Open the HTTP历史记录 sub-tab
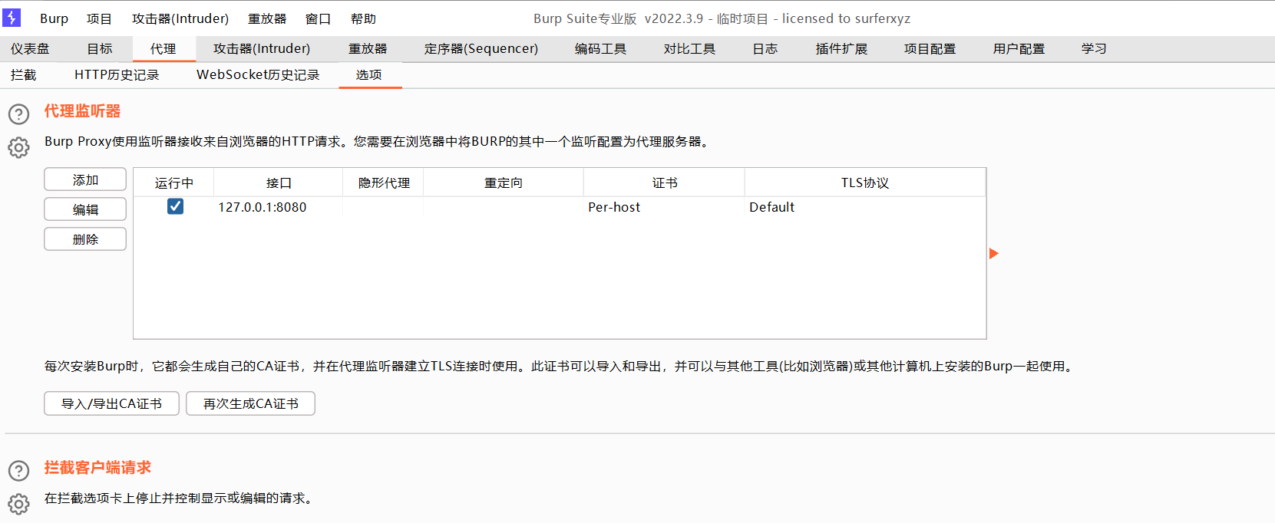The height and width of the screenshot is (523, 1275). [117, 74]
